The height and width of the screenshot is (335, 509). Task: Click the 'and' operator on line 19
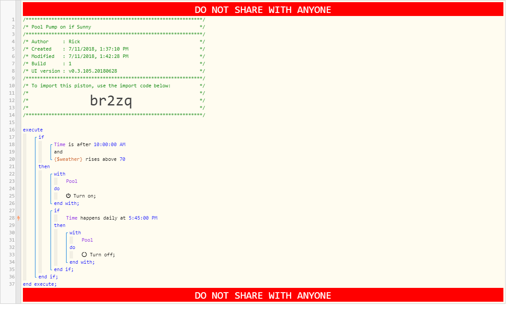58,152
